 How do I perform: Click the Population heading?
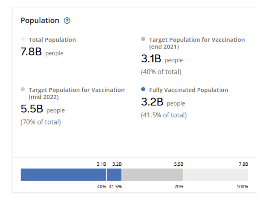coord(40,21)
